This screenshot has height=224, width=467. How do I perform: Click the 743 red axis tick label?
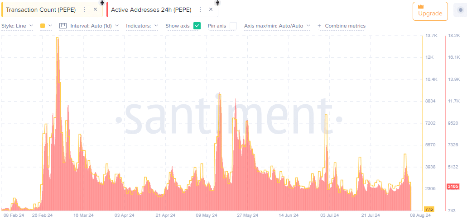pyautogui.click(x=452, y=210)
